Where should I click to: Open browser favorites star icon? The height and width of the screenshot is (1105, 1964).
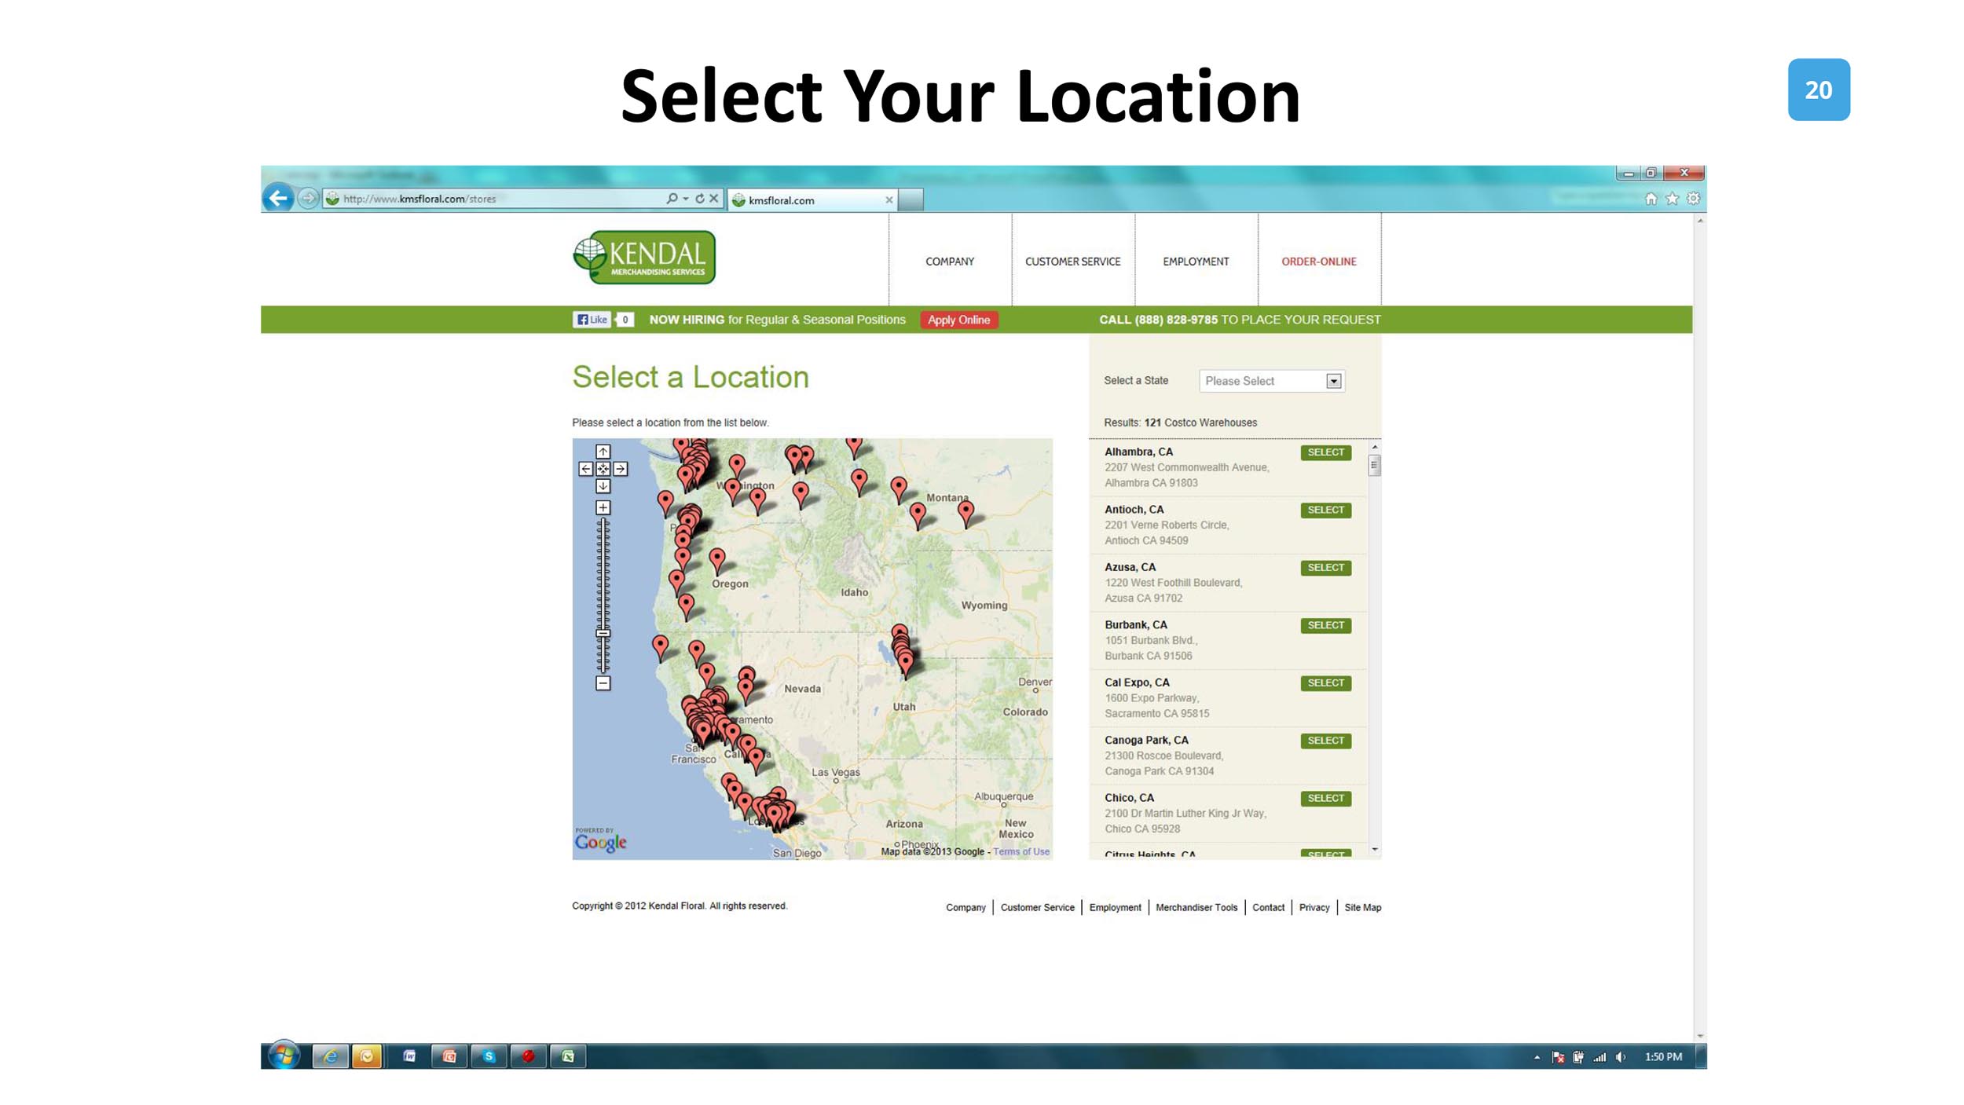tap(1672, 199)
